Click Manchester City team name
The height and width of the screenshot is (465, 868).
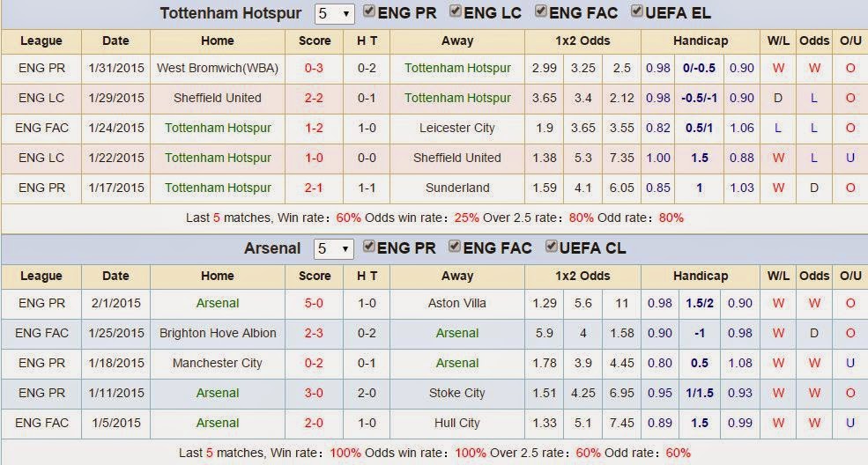click(x=218, y=363)
